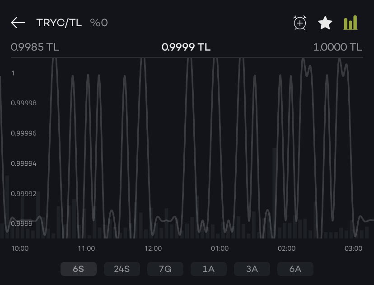Tap the 02:00 time axis label

pos(287,248)
